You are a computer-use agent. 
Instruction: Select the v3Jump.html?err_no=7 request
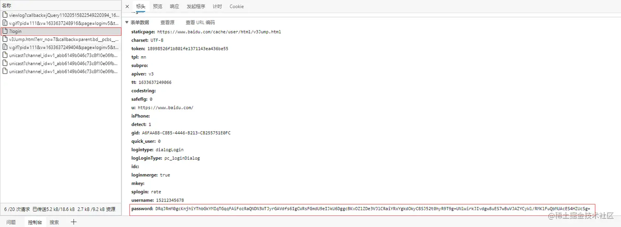(x=61, y=39)
